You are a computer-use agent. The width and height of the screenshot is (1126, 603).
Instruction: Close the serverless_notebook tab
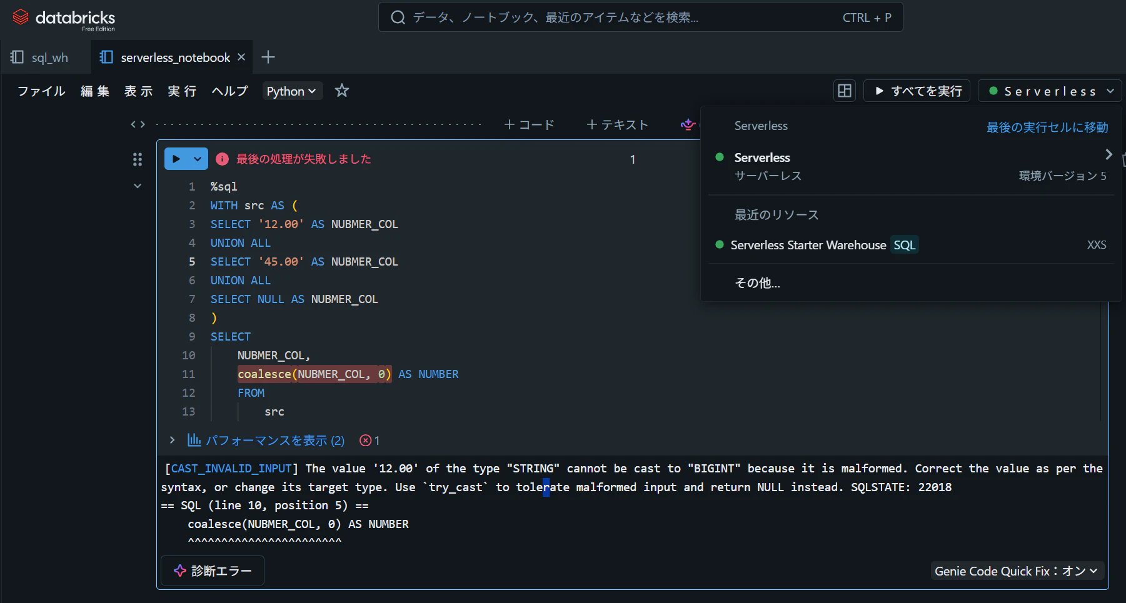[x=241, y=57]
